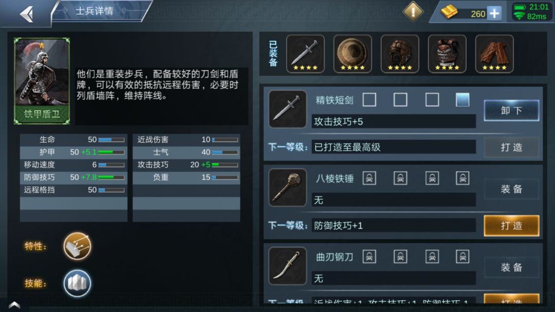555x312 pixels.
Task: Select the 士兵详情 title tab
Action: point(95,11)
